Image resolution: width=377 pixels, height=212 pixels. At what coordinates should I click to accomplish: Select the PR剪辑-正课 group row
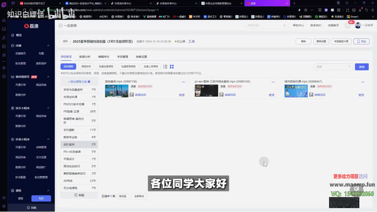click(x=79, y=112)
